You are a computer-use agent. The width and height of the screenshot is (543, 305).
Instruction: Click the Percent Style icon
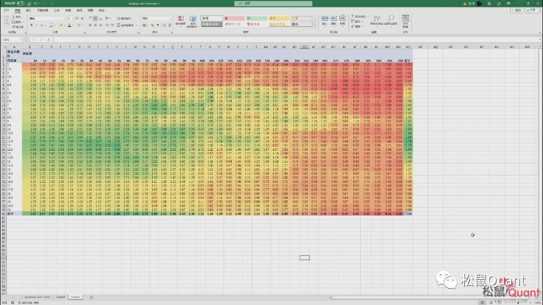click(x=152, y=25)
